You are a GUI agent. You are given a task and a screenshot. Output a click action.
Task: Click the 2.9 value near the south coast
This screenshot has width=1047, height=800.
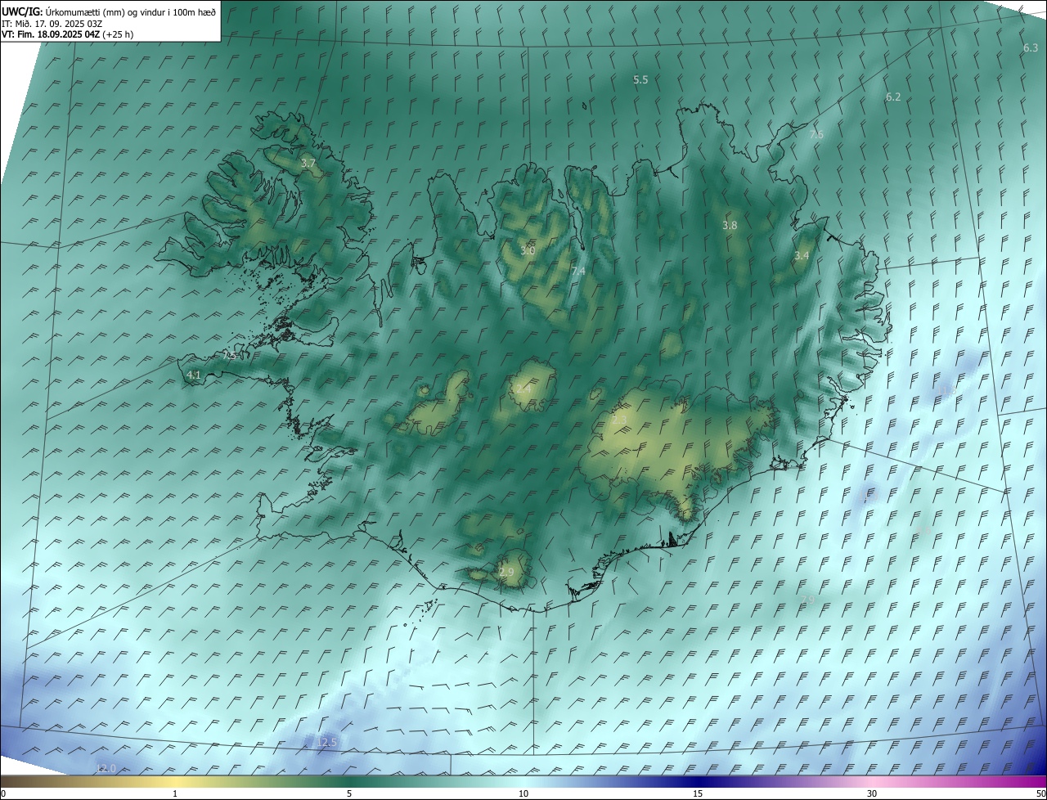[x=506, y=573]
